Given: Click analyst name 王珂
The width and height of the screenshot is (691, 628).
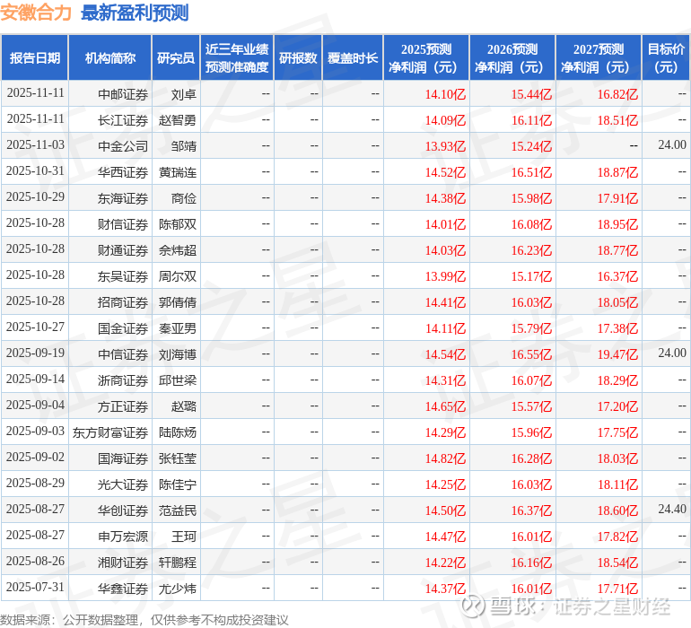Looking at the screenshot, I should tap(184, 536).
